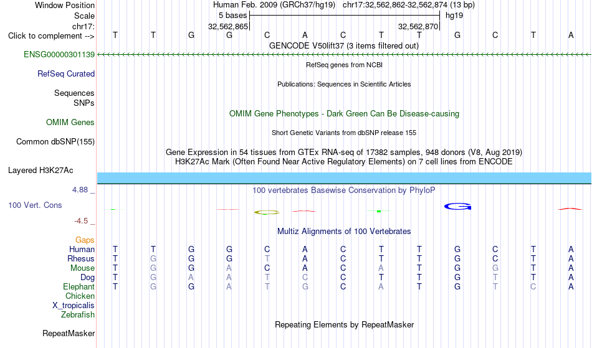This screenshot has height=348, width=592.
Task: Click the 32,562,870 coordinate label
Action: 418,27
